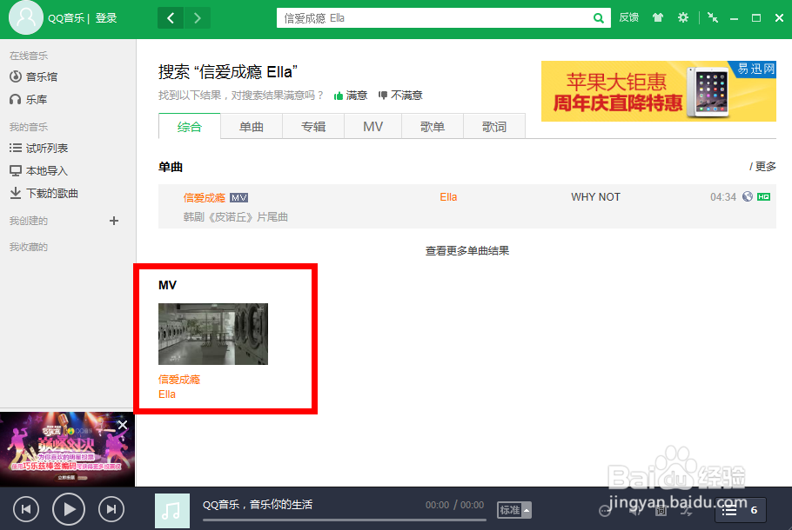This screenshot has width=792, height=530.
Task: Click the monitor icon beside 本地导入
Action: [x=16, y=171]
